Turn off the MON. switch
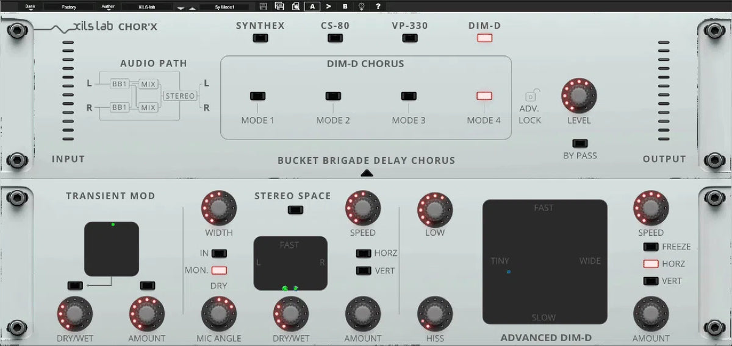 coord(218,270)
